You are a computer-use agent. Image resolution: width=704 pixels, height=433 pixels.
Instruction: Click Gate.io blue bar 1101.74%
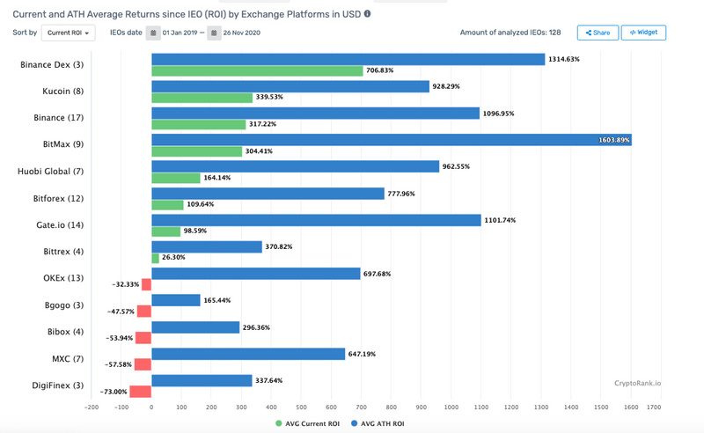coord(316,220)
